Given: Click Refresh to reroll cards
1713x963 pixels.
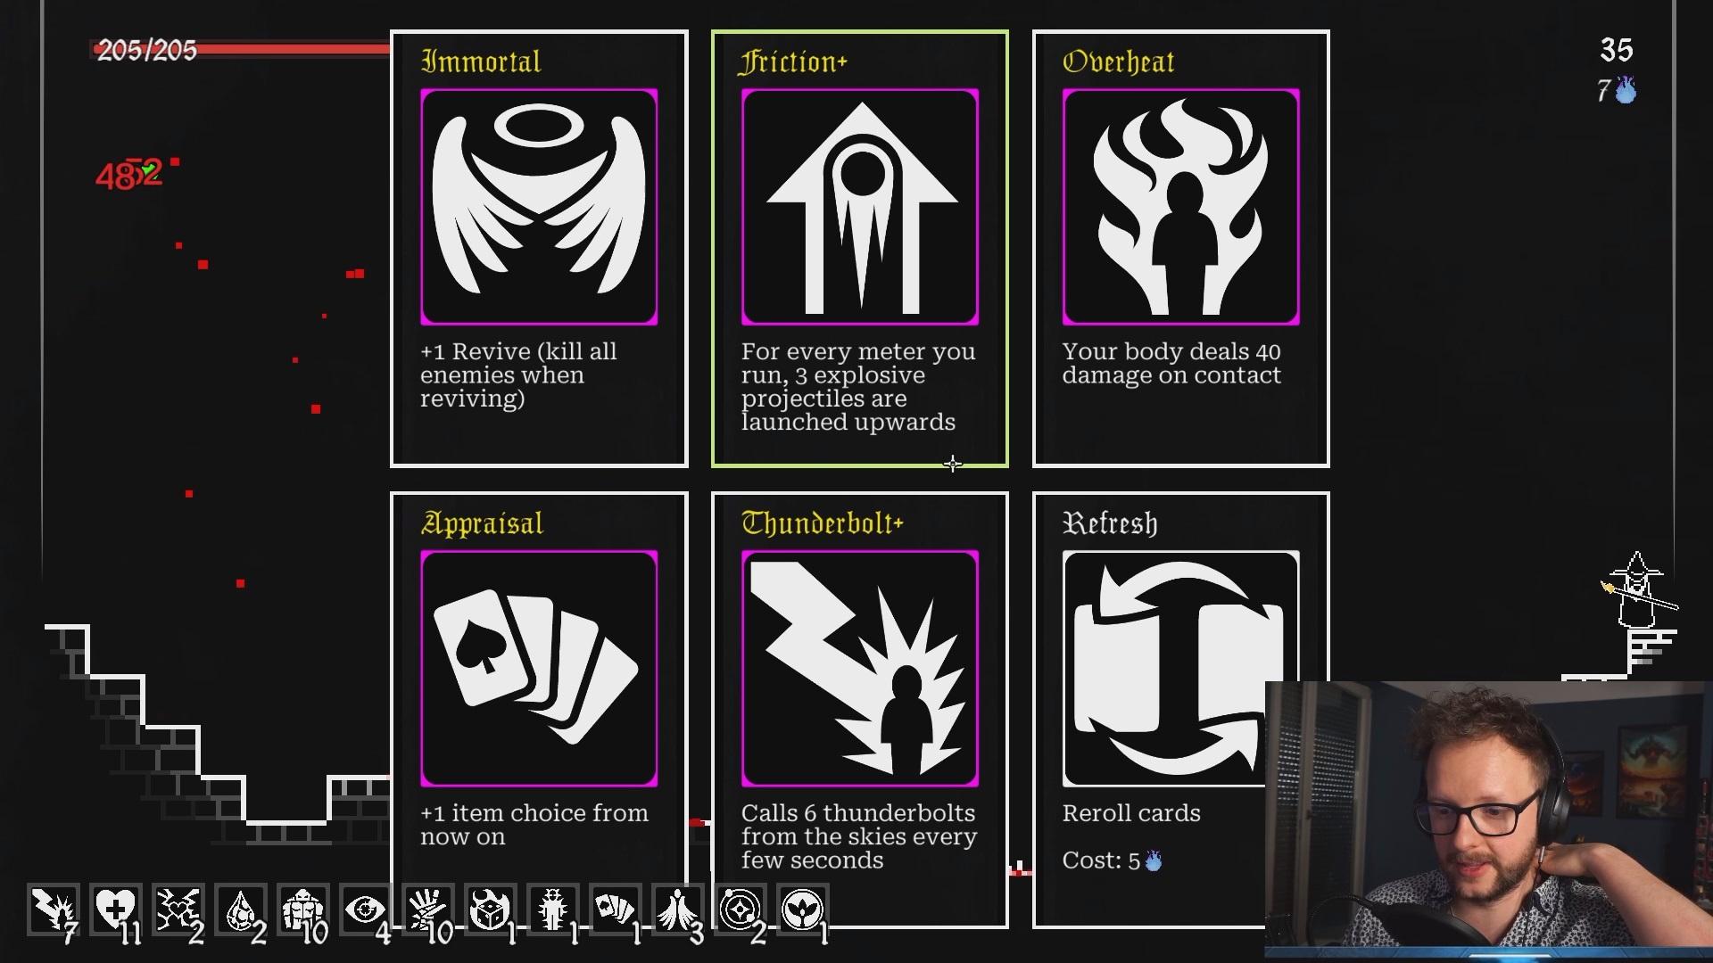Looking at the screenshot, I should click(1180, 710).
